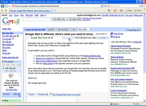Open the Docs link in Gmail top bar
Screen dimensions: 146x106
16,15
